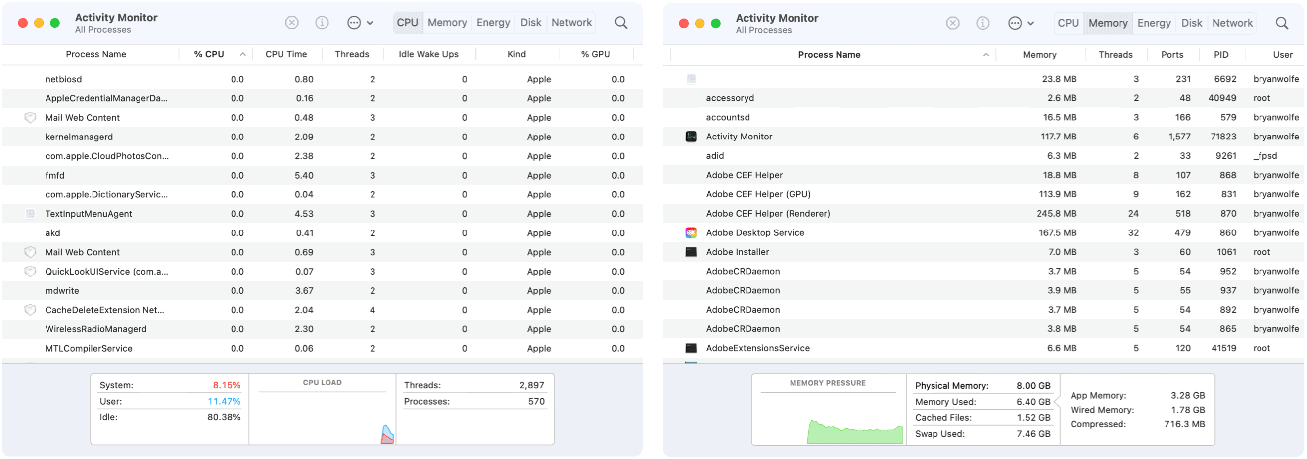The image size is (1307, 459).
Task: Sort by Kind column header
Action: point(516,54)
